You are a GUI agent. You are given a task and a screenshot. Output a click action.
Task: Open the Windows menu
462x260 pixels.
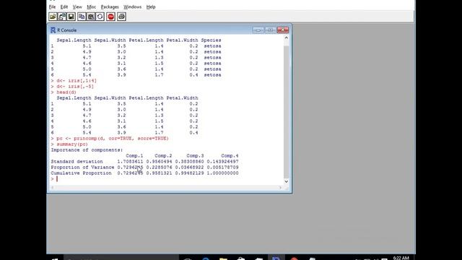click(x=132, y=6)
